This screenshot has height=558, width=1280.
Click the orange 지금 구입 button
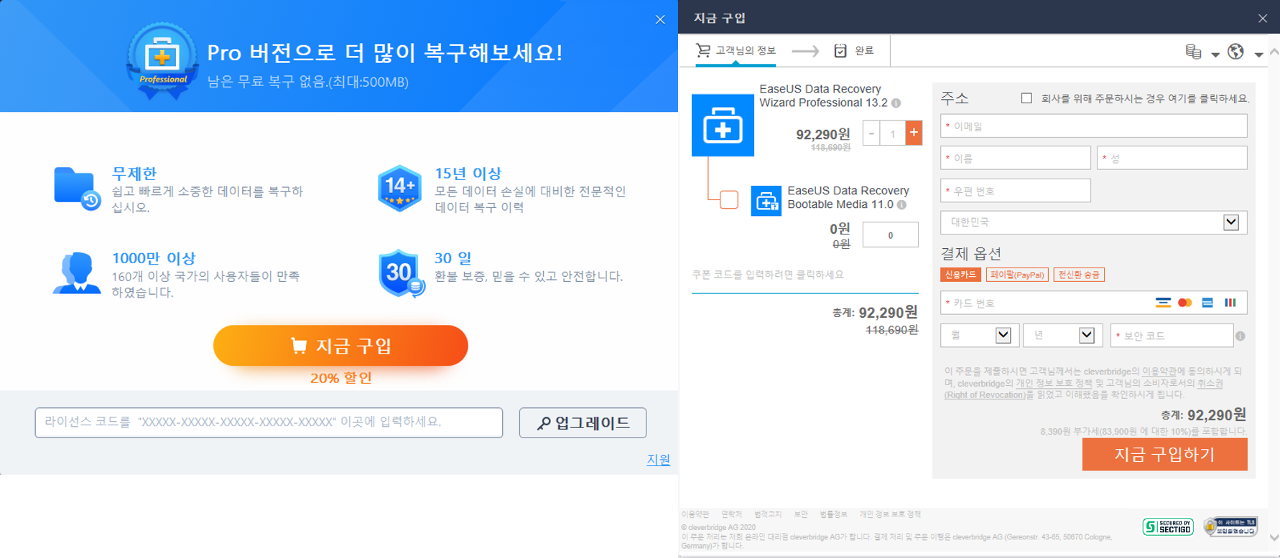pos(340,346)
